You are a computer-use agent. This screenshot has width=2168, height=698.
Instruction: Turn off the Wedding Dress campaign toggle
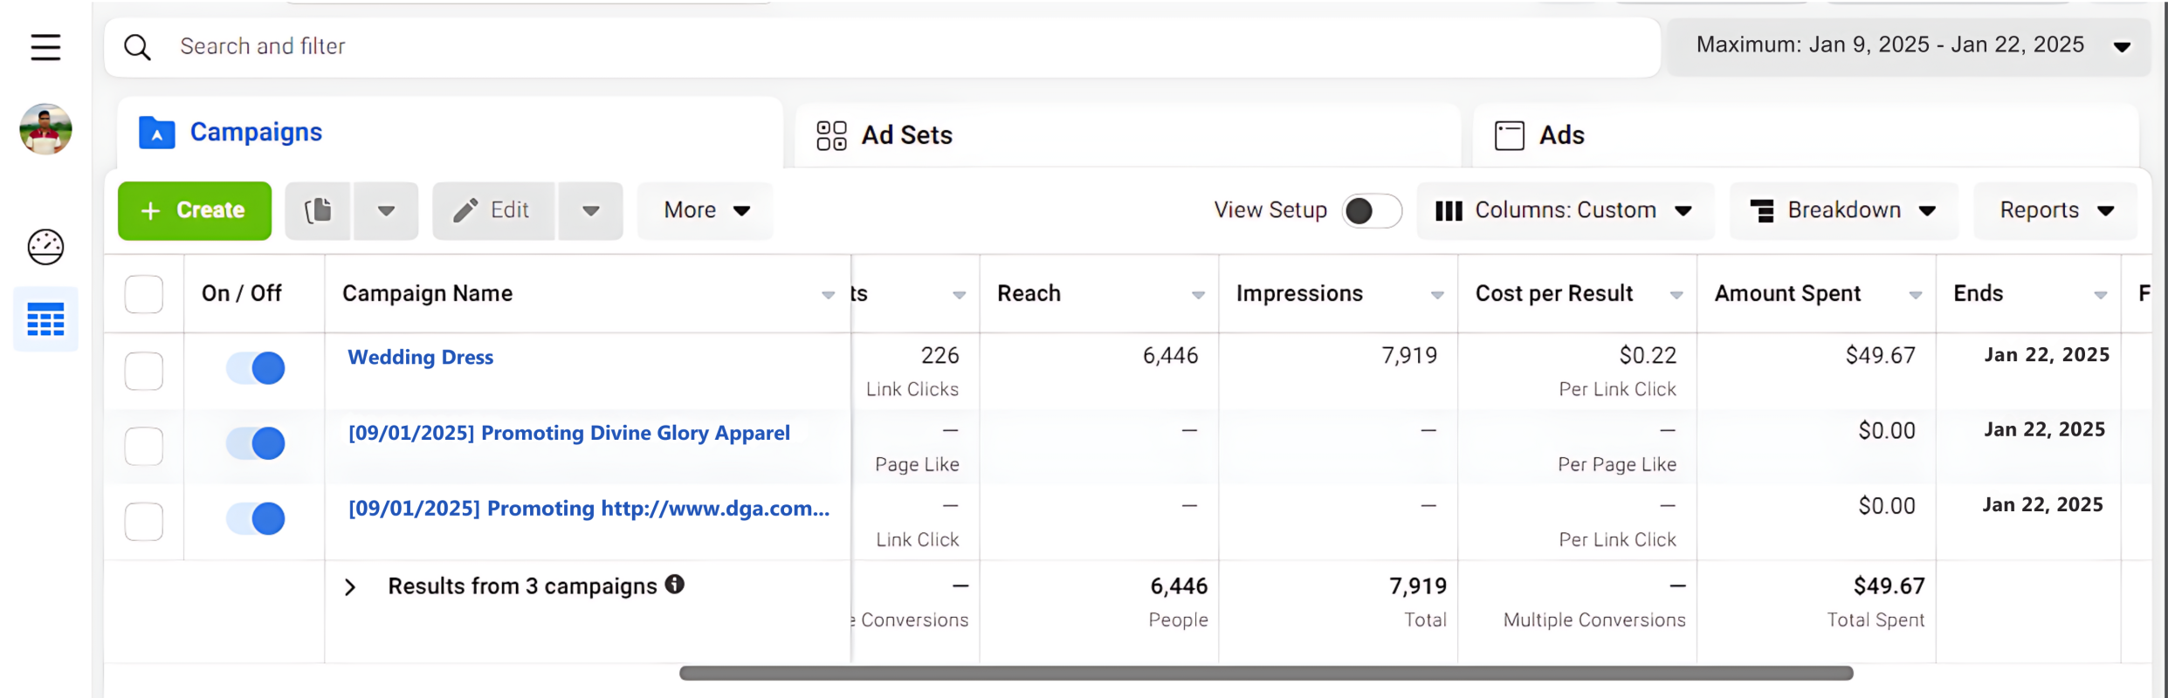pos(256,368)
